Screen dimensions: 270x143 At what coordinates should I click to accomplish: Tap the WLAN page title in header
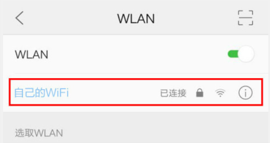click(136, 19)
